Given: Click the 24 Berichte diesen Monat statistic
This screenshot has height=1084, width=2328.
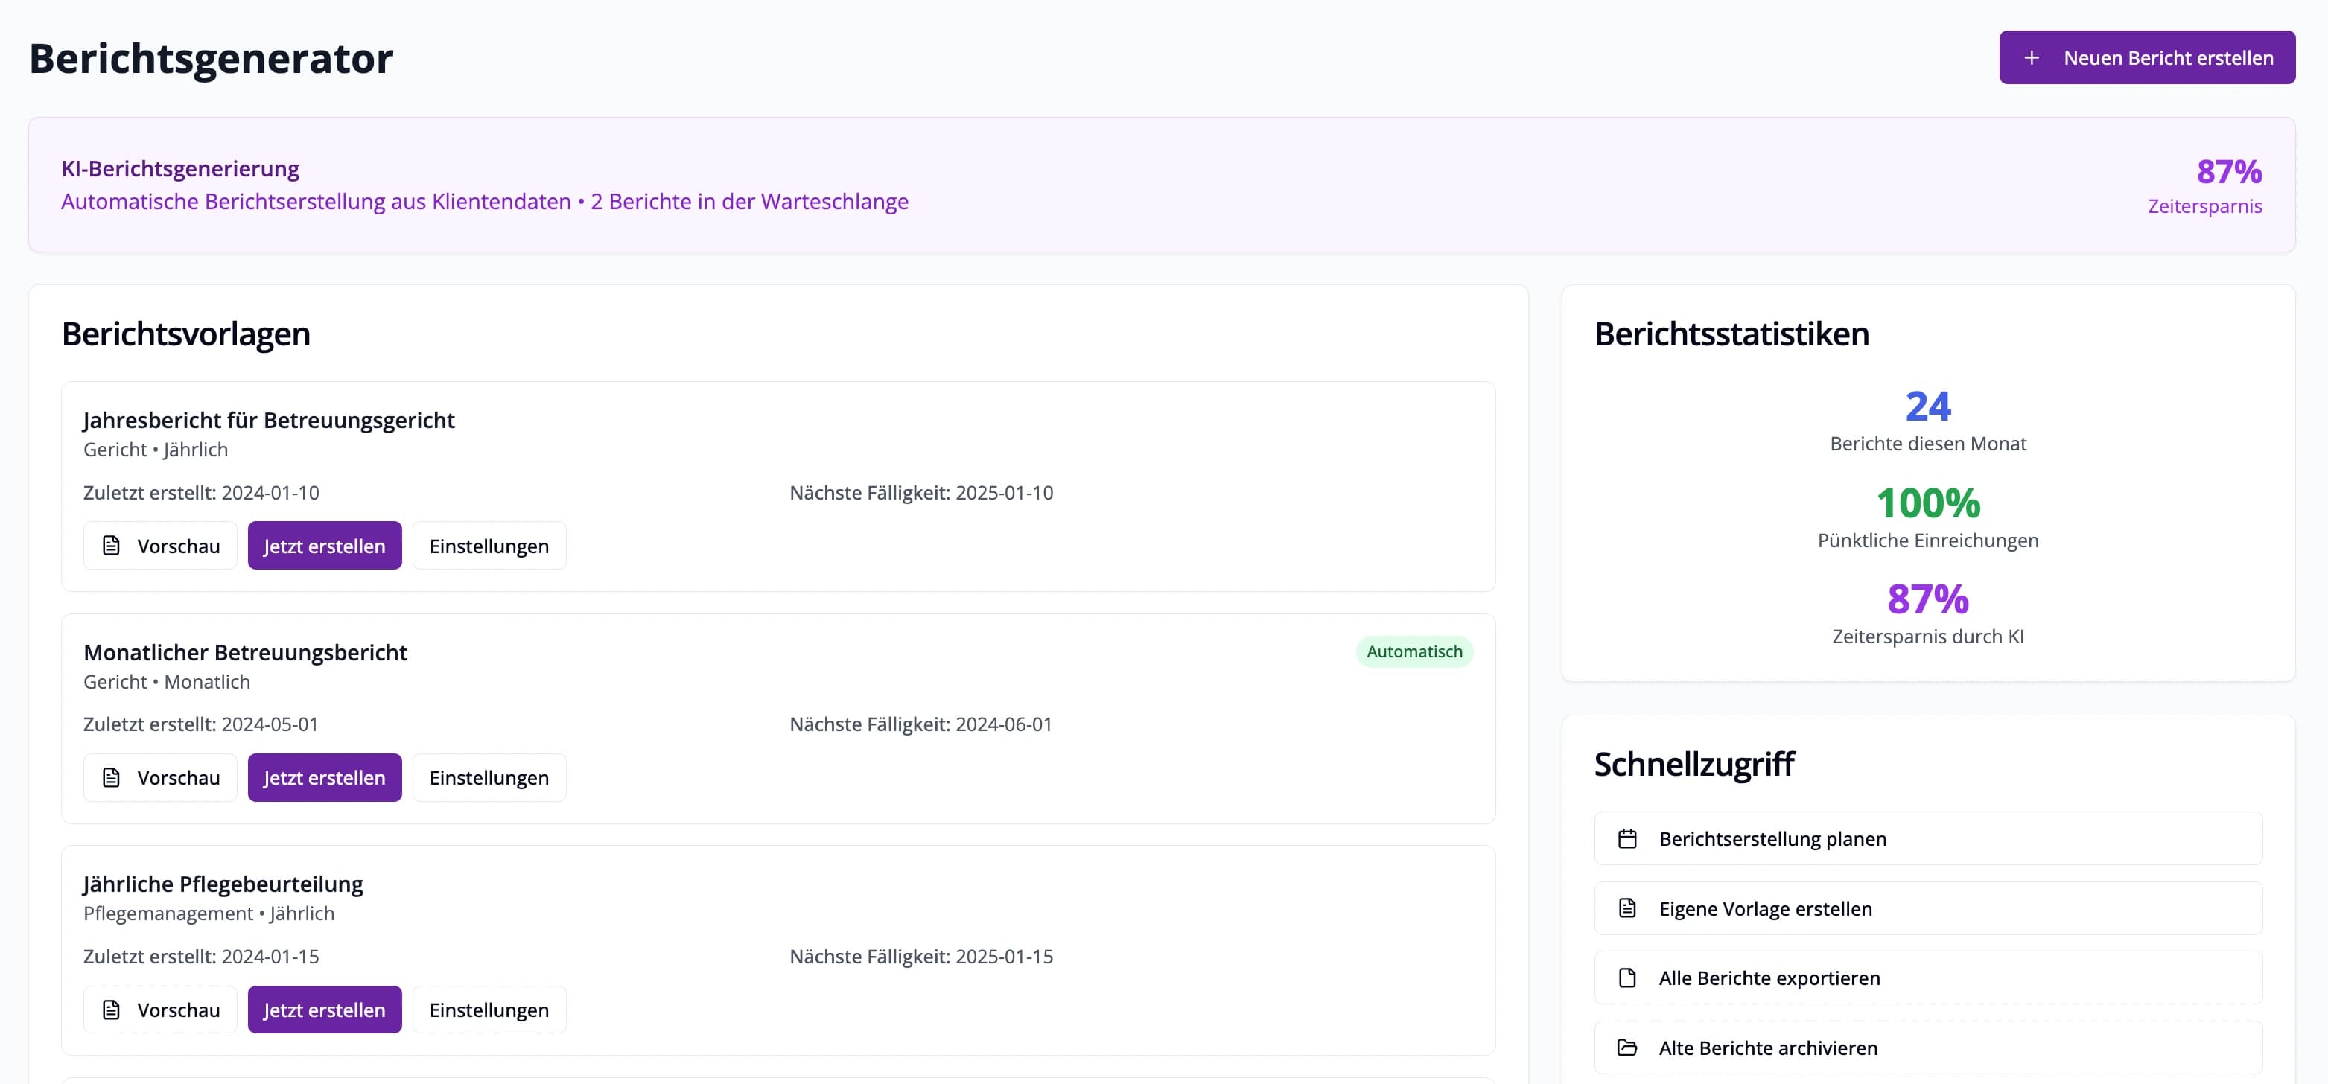Looking at the screenshot, I should 1927,406.
